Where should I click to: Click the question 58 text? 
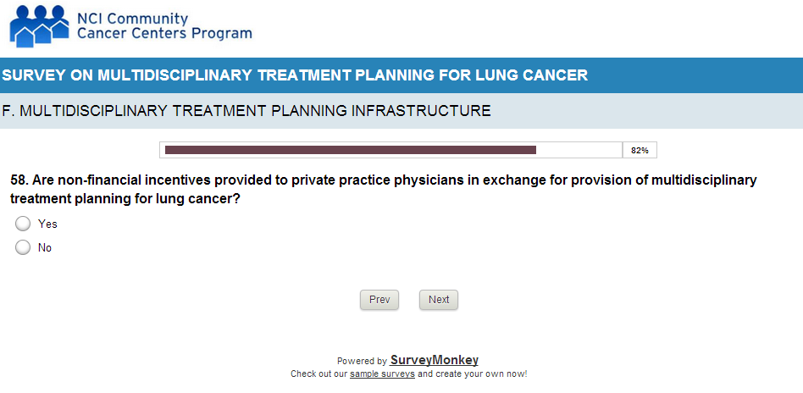pyautogui.click(x=383, y=189)
